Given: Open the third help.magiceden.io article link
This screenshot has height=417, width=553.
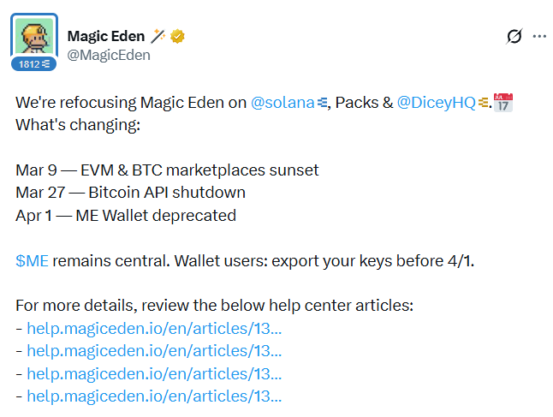Looking at the screenshot, I should [x=154, y=373].
